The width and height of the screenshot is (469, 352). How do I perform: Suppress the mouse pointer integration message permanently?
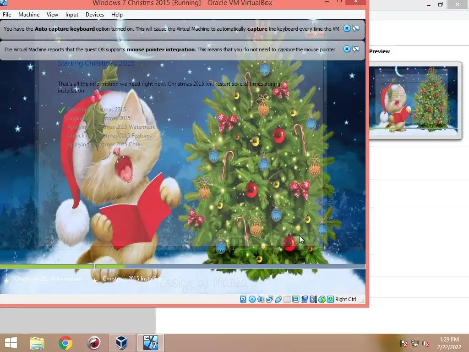355,49
